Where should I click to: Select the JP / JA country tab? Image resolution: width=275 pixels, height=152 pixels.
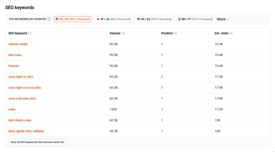[x=114, y=19]
